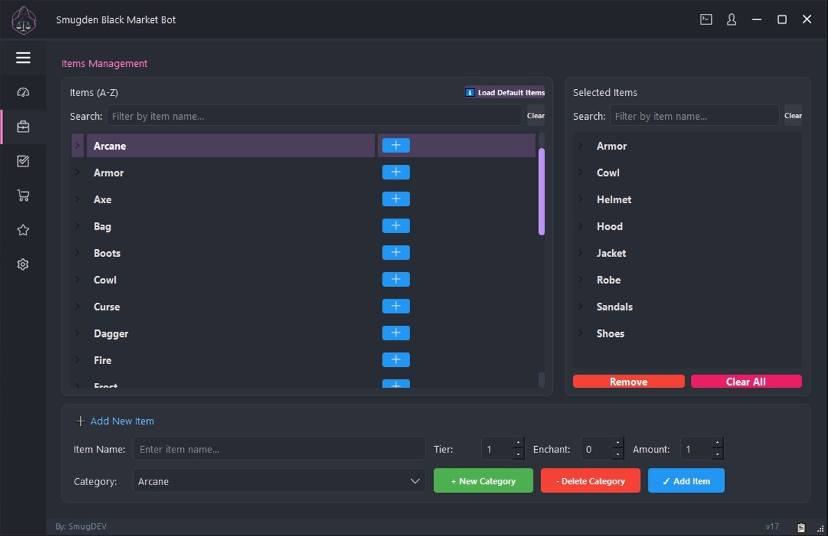Open the tasks checkmark panel in sidebar

point(23,161)
